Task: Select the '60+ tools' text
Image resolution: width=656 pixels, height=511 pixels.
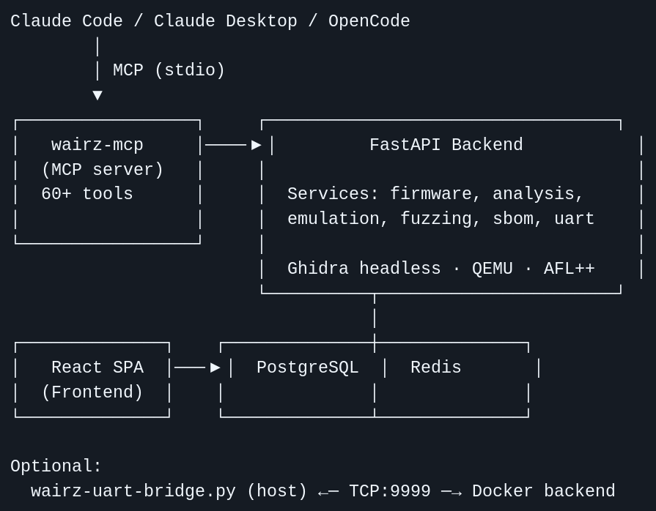Action: pos(87,194)
